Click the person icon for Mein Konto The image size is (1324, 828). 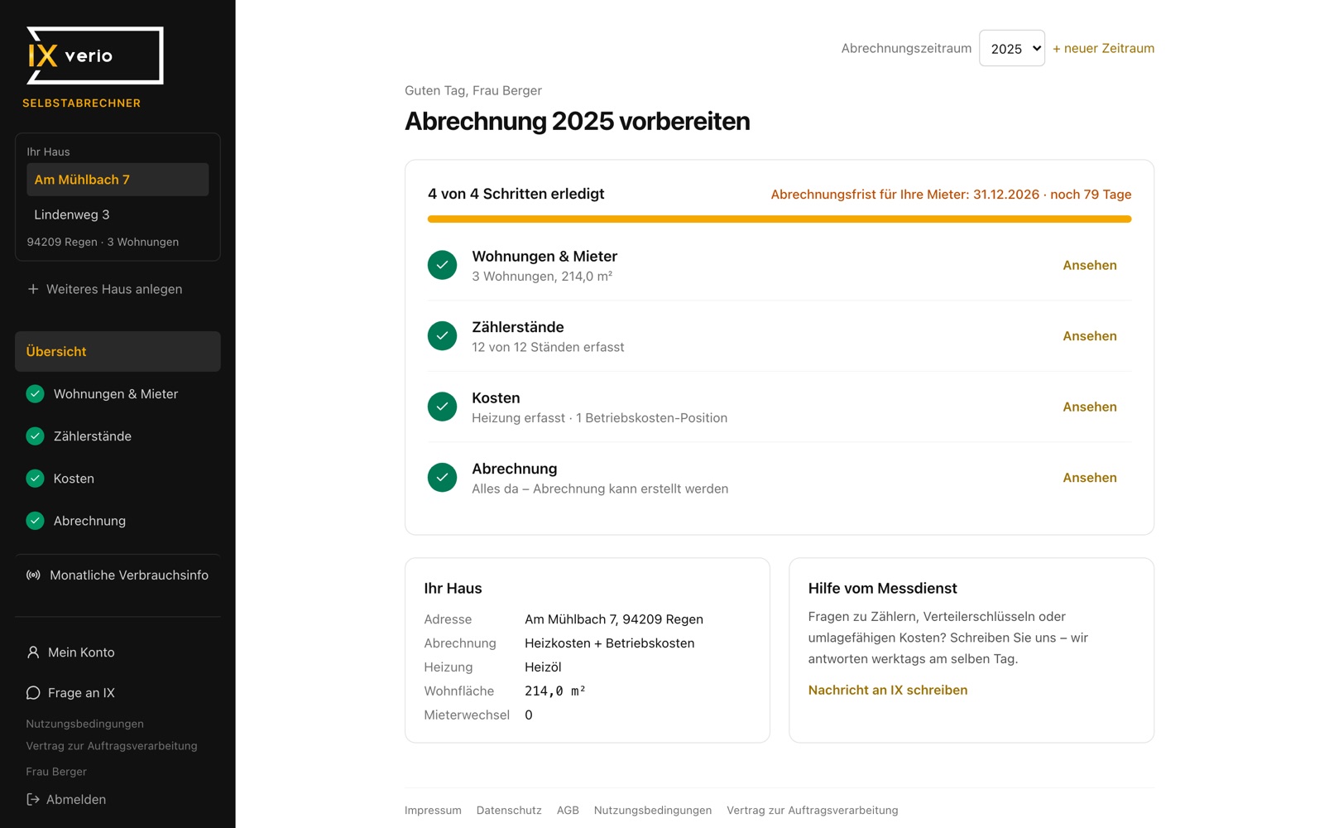33,652
